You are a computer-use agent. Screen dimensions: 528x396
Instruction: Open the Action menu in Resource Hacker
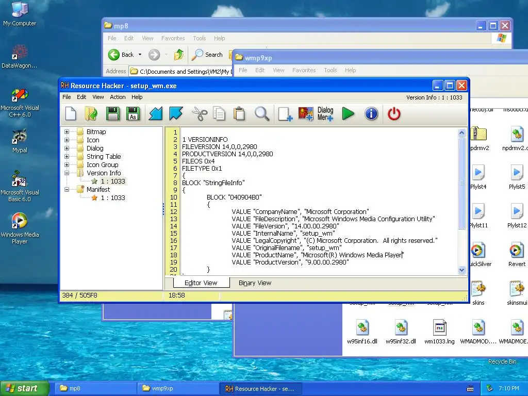(118, 97)
